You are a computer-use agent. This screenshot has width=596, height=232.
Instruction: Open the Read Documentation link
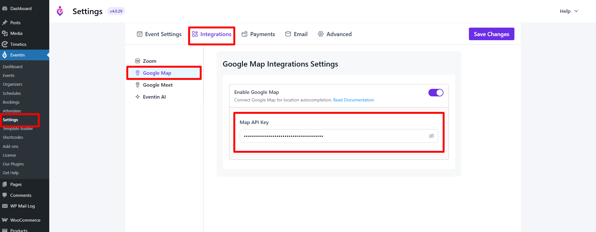coord(353,100)
